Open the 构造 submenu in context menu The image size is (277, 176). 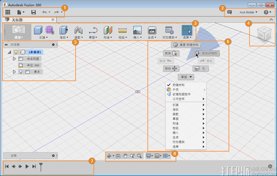(186, 123)
